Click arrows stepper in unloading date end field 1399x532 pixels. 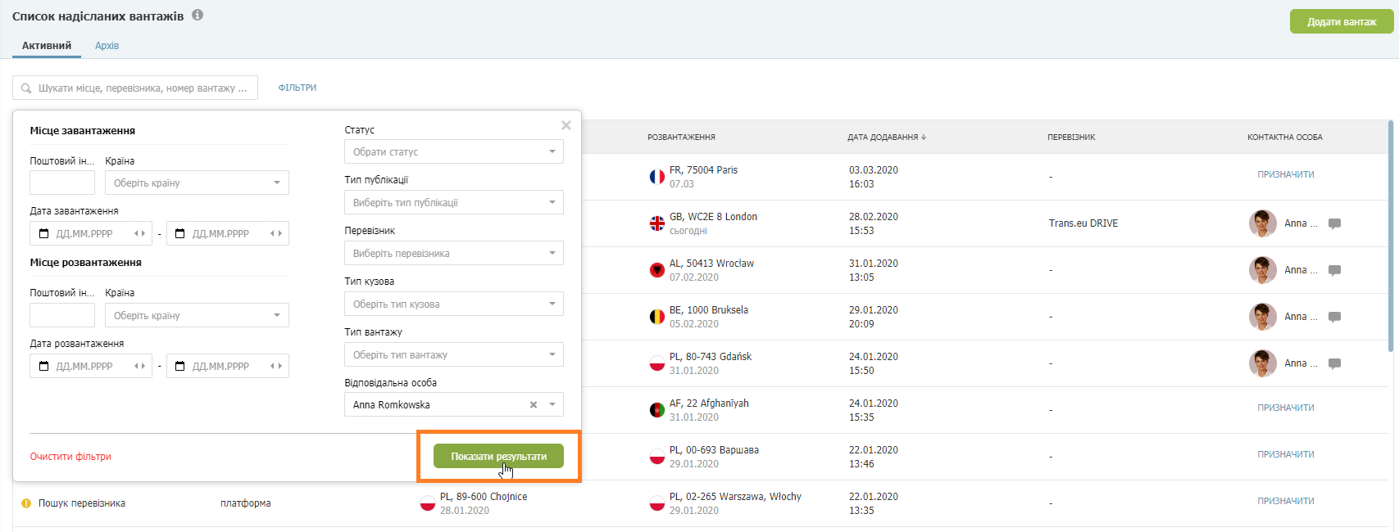click(x=276, y=366)
